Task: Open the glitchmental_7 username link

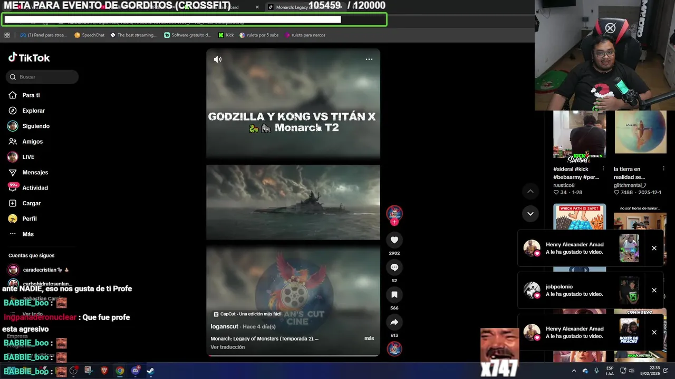Action: point(630,185)
